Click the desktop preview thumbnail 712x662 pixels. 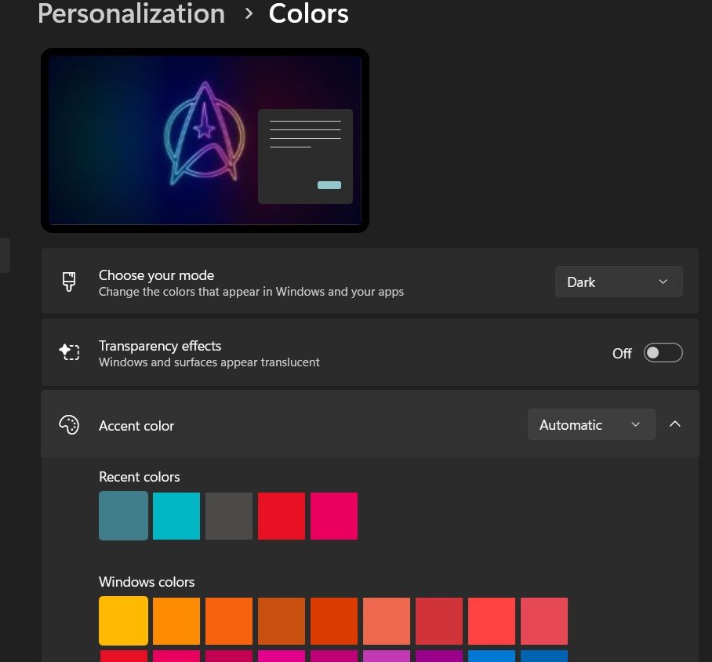(204, 140)
